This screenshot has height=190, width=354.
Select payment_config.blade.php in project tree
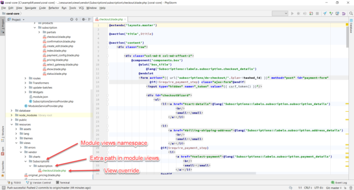(61, 55)
